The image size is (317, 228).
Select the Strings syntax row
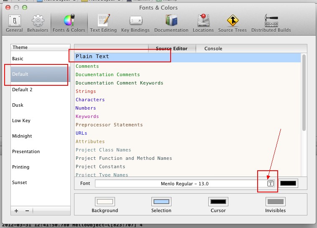(x=188, y=91)
